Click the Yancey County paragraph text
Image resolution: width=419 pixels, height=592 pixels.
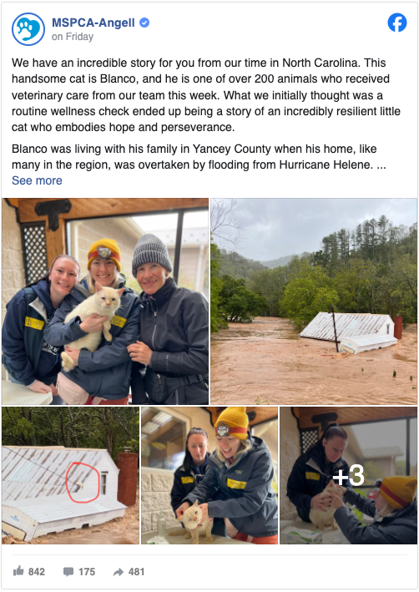(199, 157)
